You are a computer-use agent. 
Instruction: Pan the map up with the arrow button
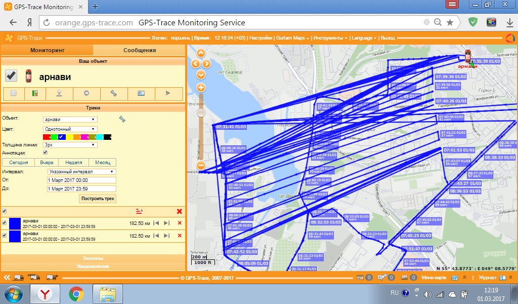(x=201, y=53)
